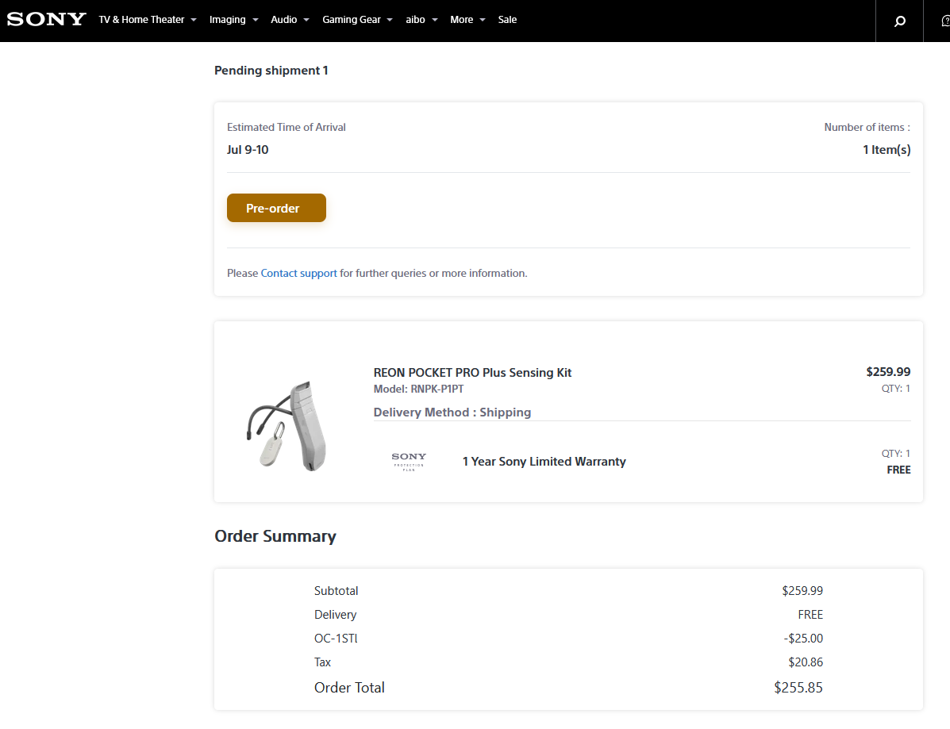Screen dimensions: 950x729
Task: Select the 1 Year Sony Limited Warranty
Action: click(x=544, y=462)
